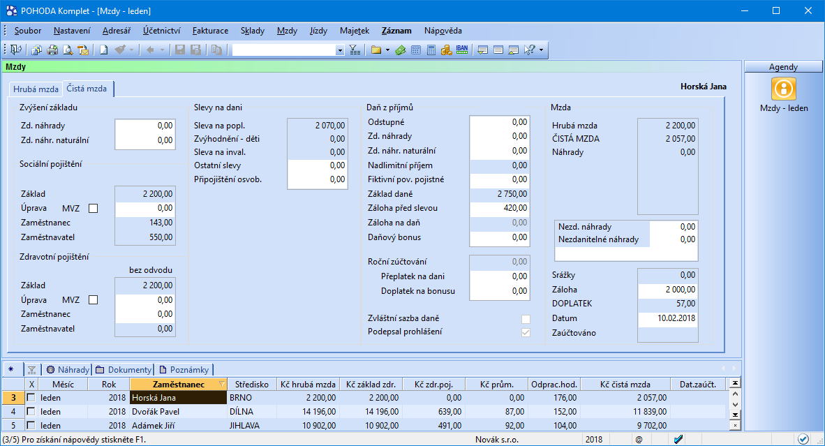Click the Odstupné input field
The image size is (825, 446).
click(499, 122)
